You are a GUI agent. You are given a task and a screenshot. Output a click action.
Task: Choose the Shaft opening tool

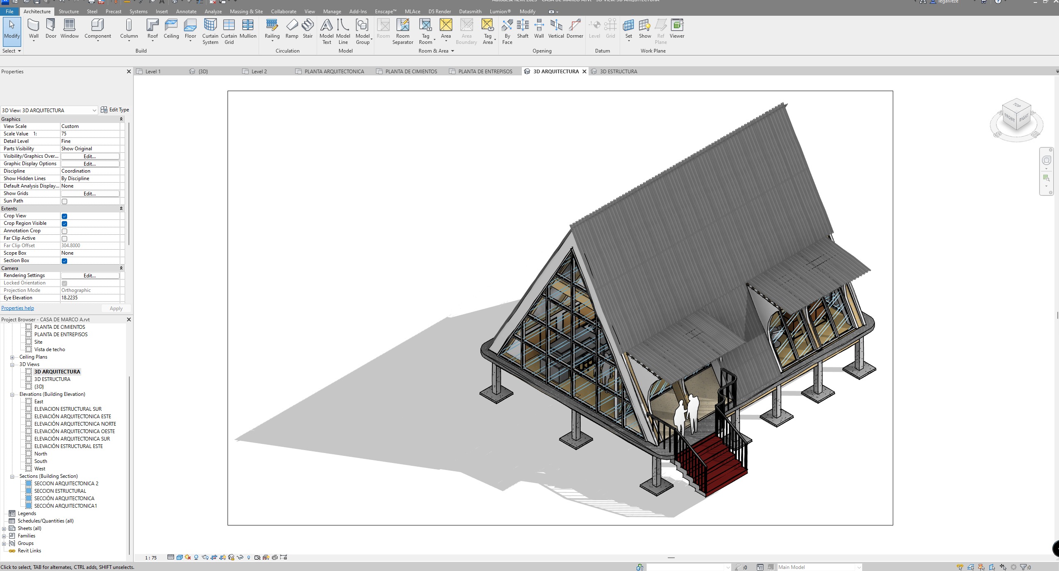click(x=523, y=29)
